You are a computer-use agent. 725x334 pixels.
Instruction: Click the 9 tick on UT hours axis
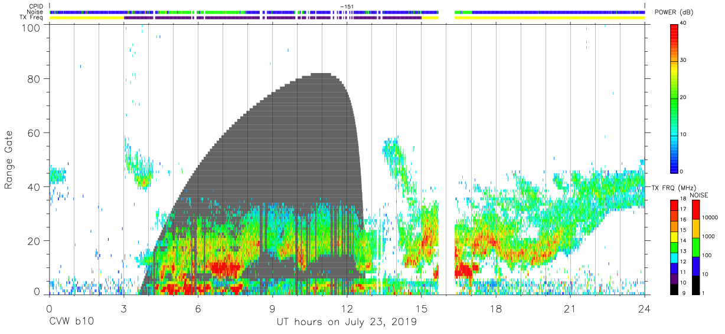(x=272, y=308)
